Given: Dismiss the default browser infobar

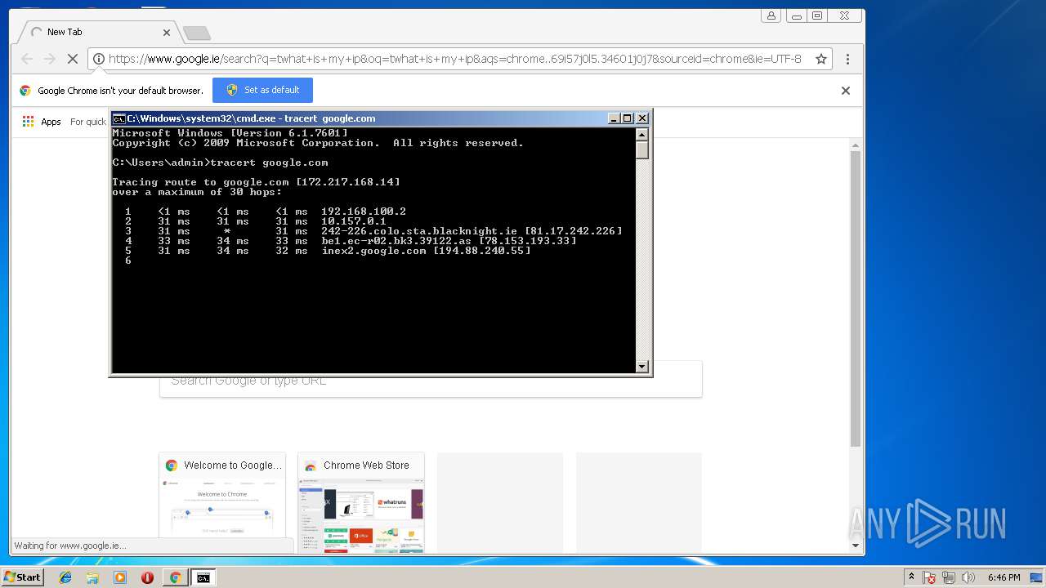Looking at the screenshot, I should [x=846, y=91].
